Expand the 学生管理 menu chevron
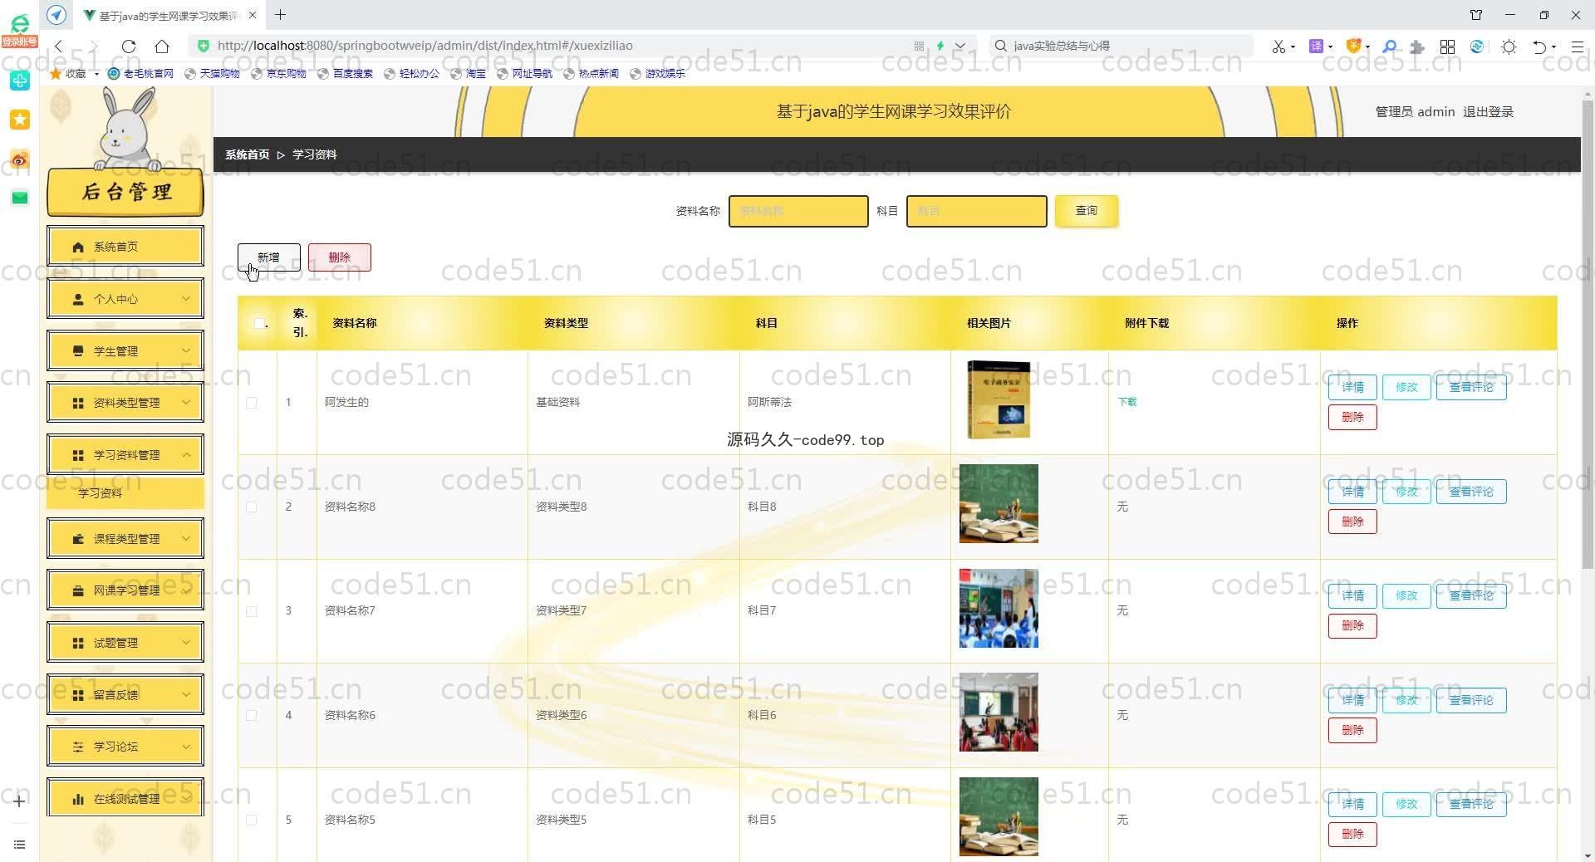This screenshot has height=862, width=1595. coord(186,350)
